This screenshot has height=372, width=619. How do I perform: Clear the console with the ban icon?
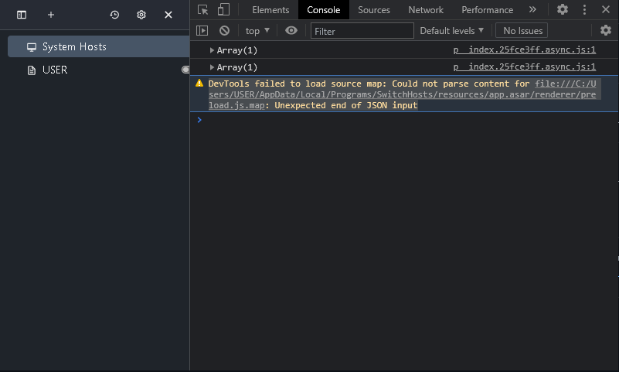(224, 30)
